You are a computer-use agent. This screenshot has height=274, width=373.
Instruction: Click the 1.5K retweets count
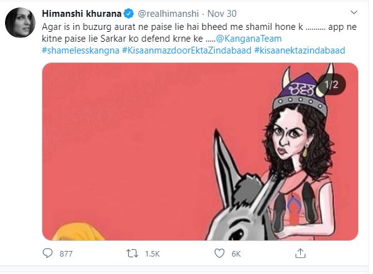tap(153, 254)
